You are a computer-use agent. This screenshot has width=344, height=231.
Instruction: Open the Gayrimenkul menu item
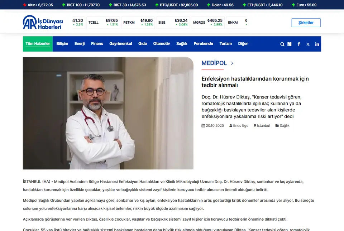pyautogui.click(x=121, y=44)
